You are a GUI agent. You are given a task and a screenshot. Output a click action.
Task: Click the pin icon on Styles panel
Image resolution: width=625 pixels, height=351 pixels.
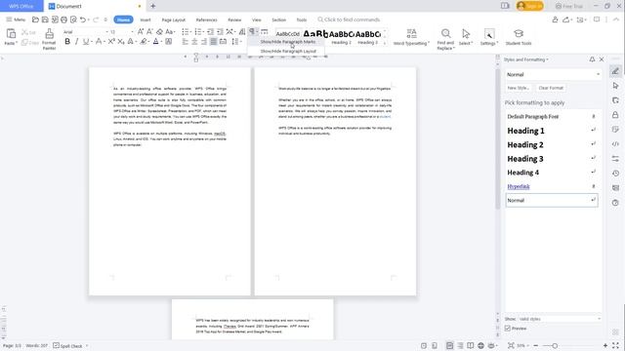592,59
